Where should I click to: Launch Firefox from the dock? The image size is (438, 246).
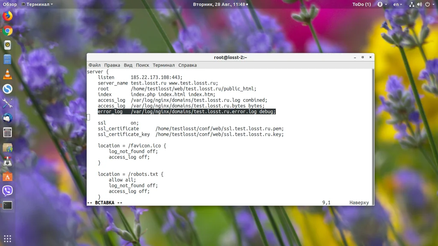click(8, 16)
